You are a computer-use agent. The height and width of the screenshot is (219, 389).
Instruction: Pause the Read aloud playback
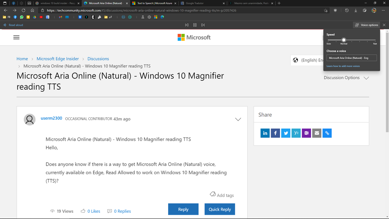tap(195, 25)
